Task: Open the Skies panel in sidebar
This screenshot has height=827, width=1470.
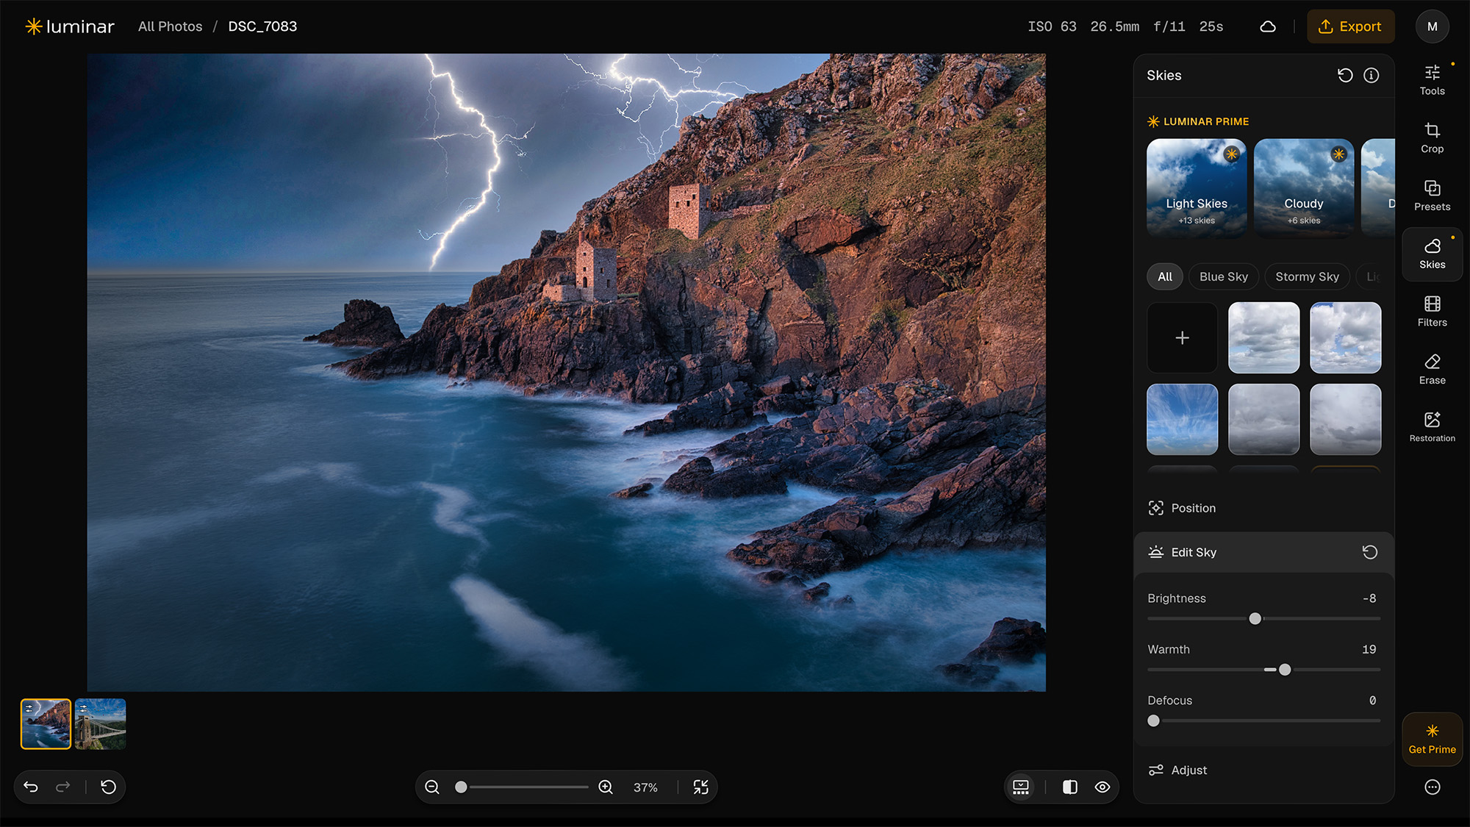Action: pos(1432,254)
